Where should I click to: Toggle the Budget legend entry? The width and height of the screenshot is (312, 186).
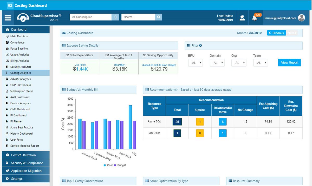(120, 165)
